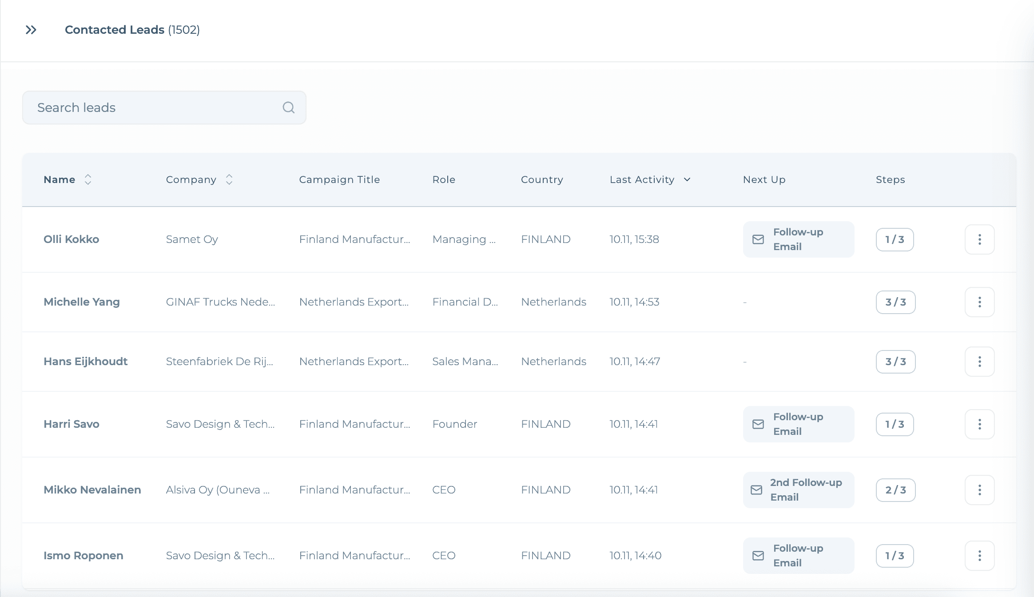
Task: Expand the sidebar with double chevron icon
Action: point(31,30)
